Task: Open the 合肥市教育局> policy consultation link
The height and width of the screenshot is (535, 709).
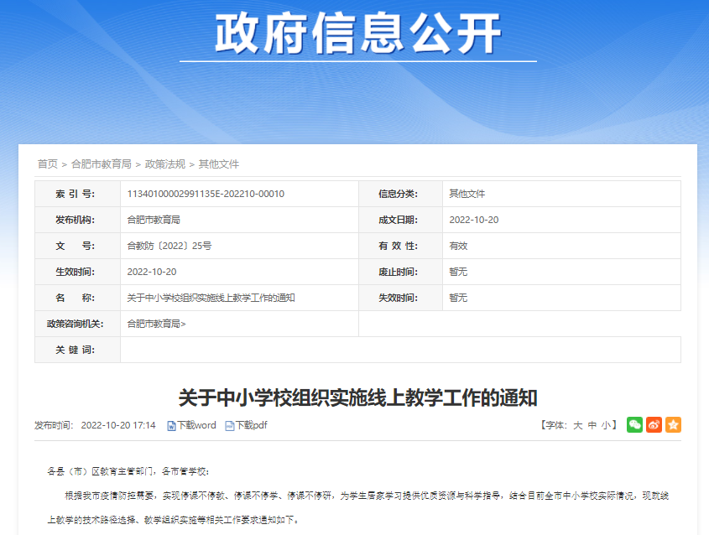Action: (156, 324)
